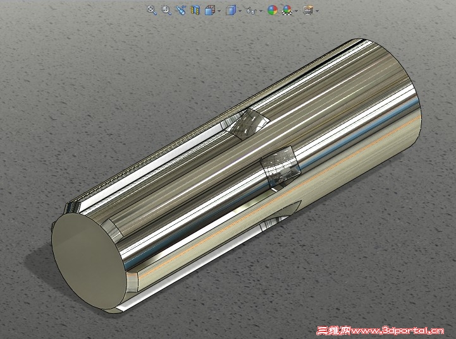
Task: Open the View Settings dropdown arrow
Action: coord(317,11)
